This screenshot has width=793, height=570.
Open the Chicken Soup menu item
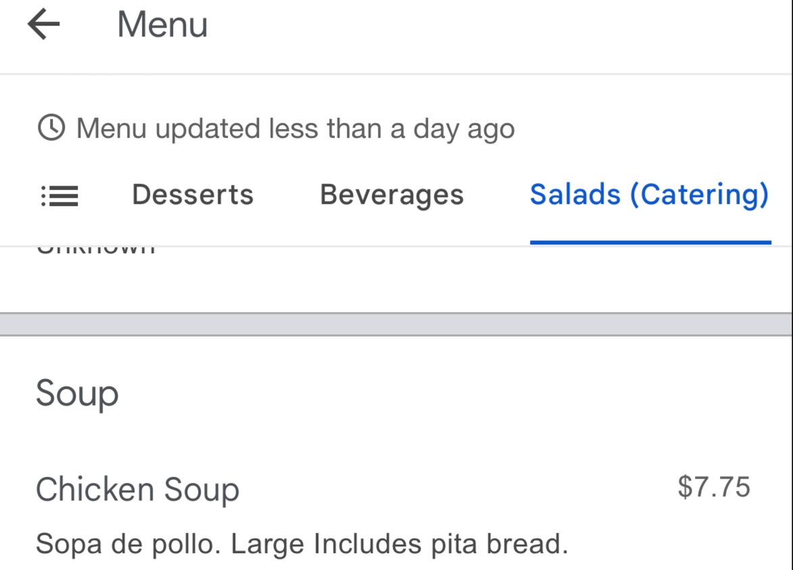(137, 490)
